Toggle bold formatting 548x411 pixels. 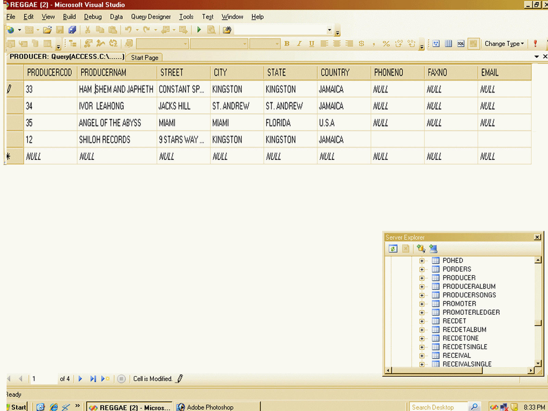point(287,43)
